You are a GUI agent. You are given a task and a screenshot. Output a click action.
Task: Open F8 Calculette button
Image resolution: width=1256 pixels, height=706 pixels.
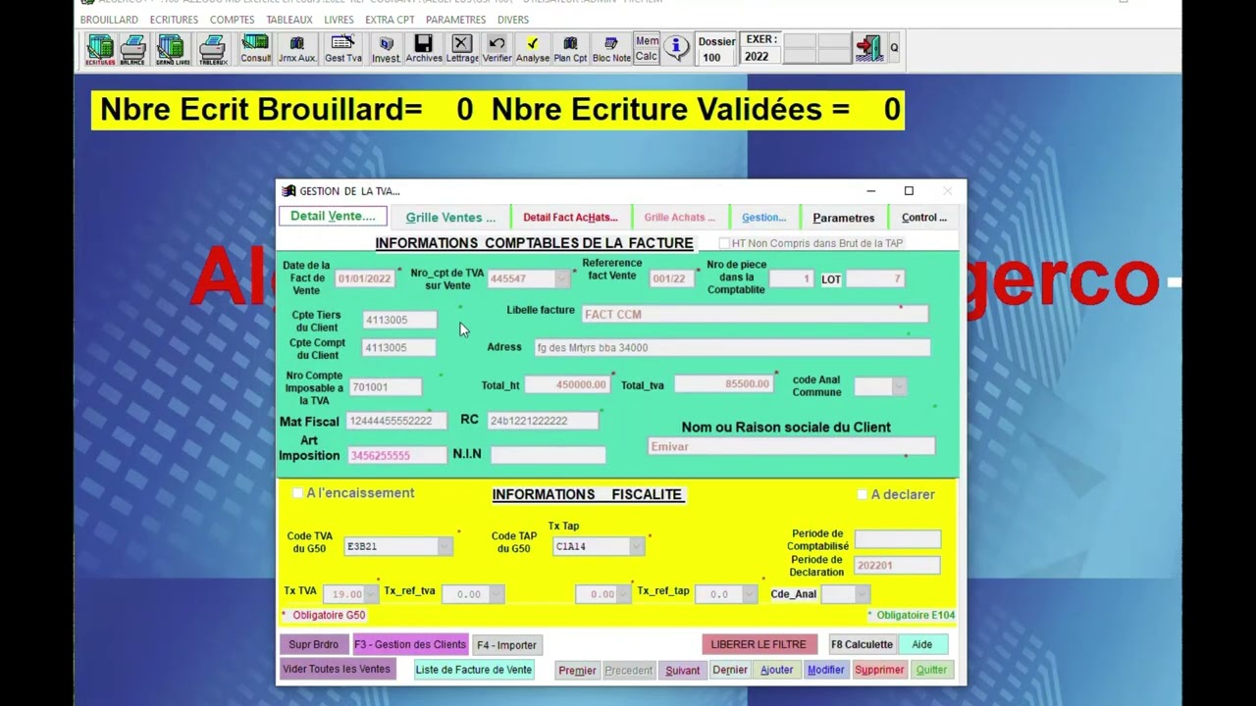click(x=862, y=644)
